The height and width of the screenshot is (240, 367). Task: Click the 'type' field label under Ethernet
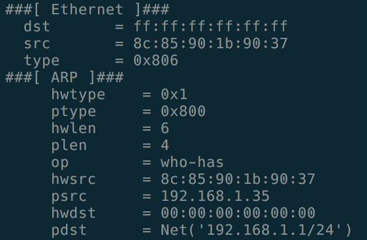pos(42,61)
